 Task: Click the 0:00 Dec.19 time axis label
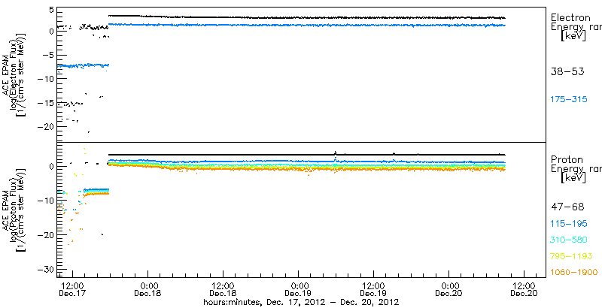pyautogui.click(x=299, y=290)
